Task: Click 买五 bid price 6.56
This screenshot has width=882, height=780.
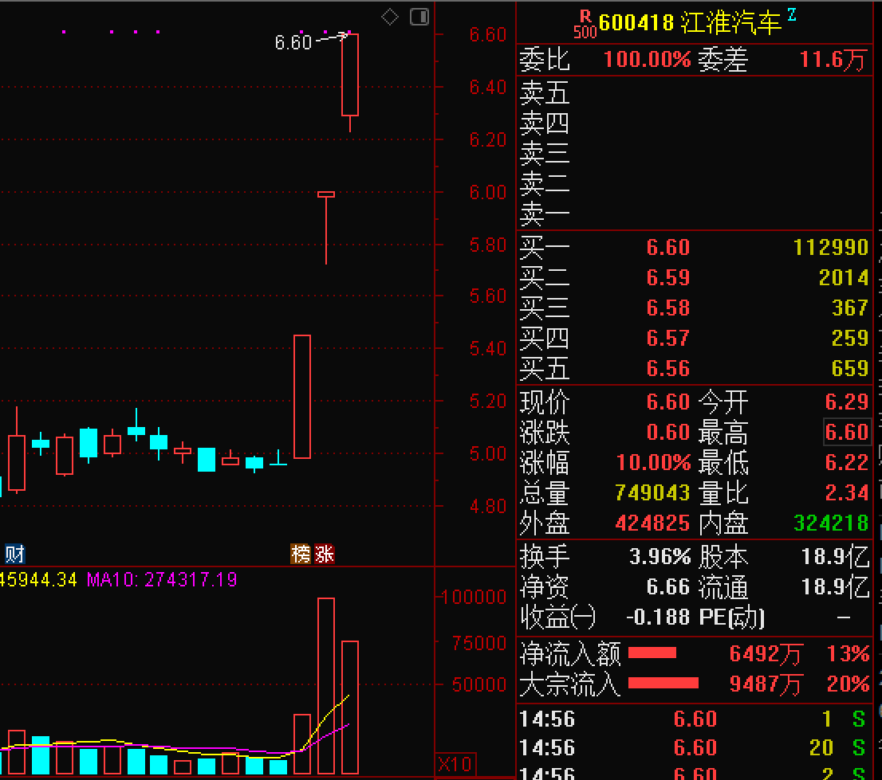Action: 667,369
